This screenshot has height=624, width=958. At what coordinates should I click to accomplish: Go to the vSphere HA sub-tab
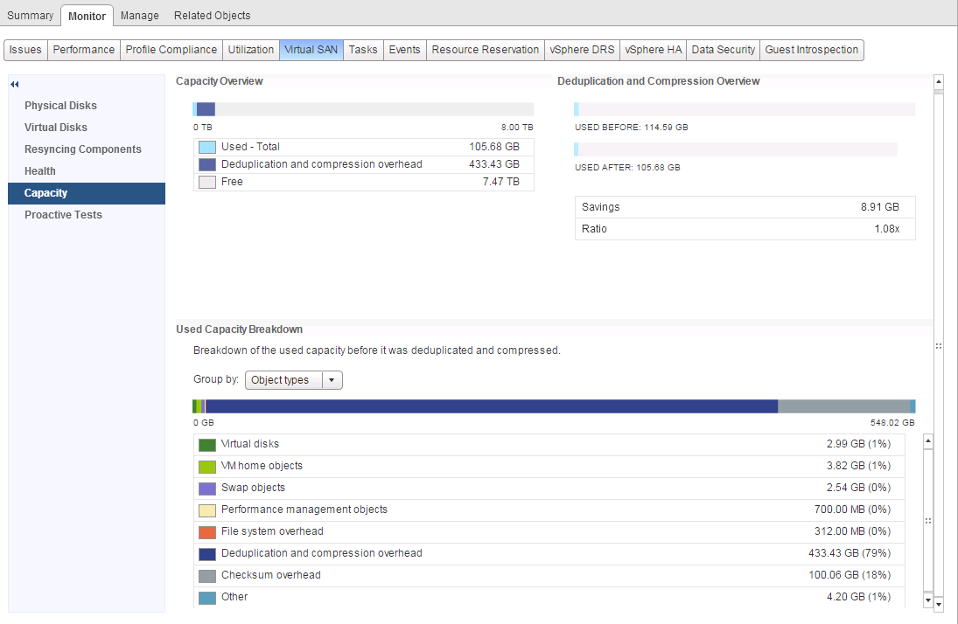(x=654, y=50)
